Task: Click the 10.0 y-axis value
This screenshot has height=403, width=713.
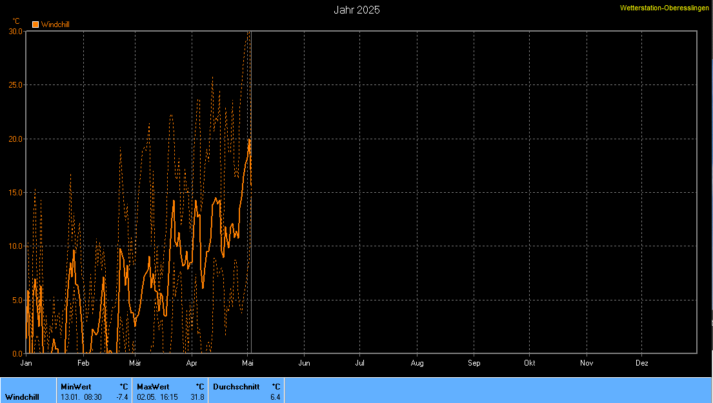Action: pos(15,246)
